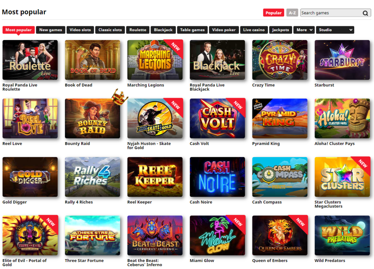Open the Starburst game thumbnail

tap(342, 60)
